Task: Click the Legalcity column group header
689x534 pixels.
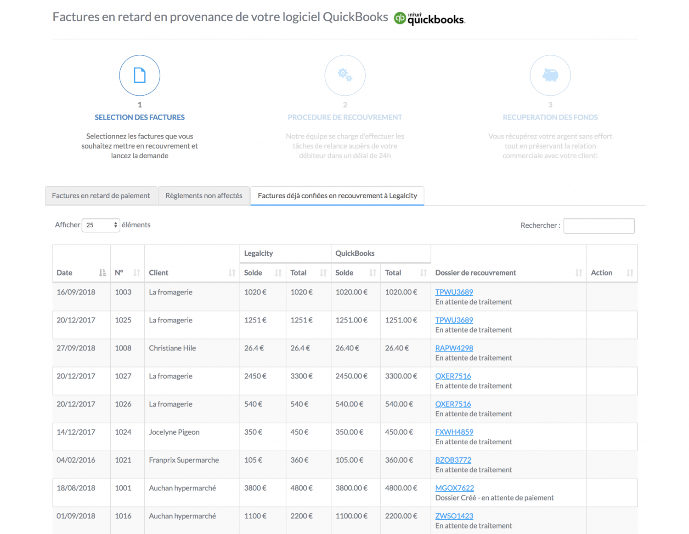Action: [285, 253]
